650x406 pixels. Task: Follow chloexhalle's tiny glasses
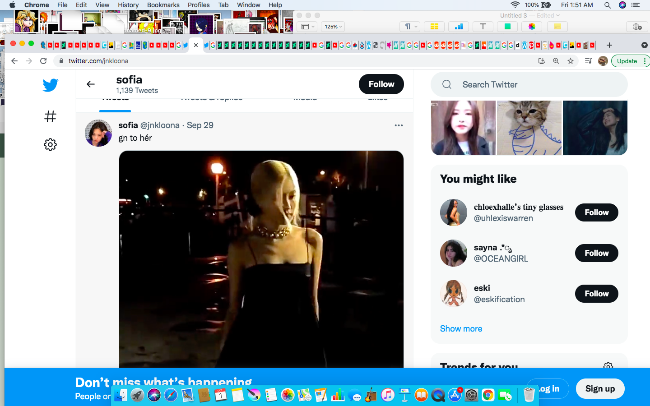(x=597, y=212)
